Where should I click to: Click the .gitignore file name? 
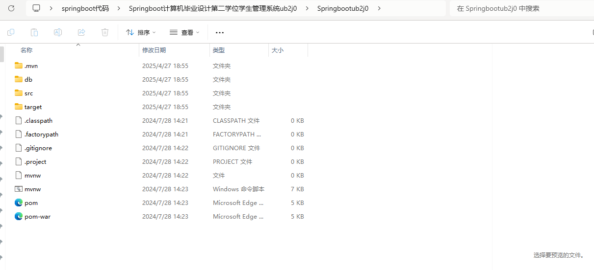click(38, 148)
